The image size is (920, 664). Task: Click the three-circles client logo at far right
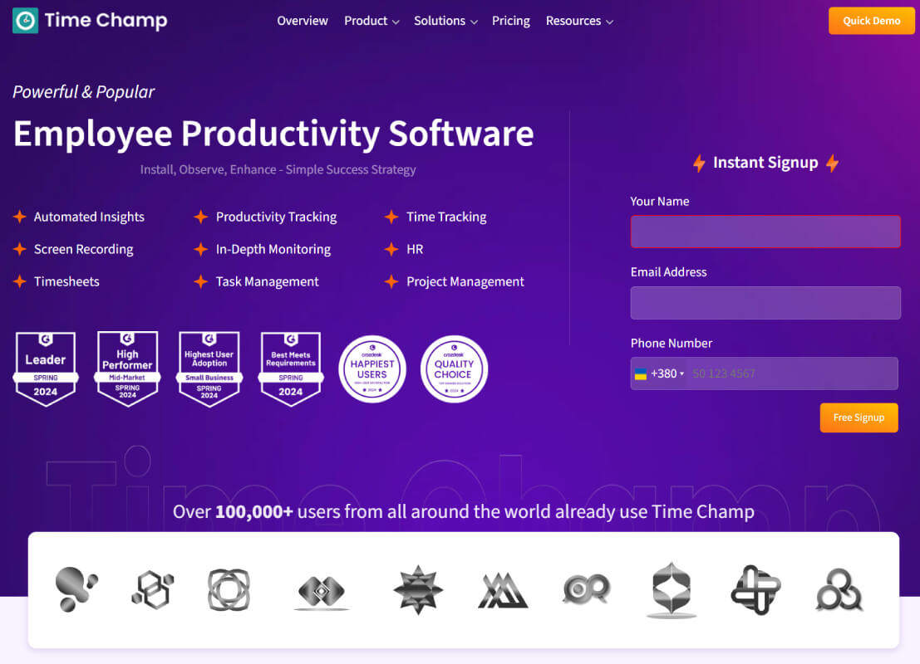click(839, 589)
